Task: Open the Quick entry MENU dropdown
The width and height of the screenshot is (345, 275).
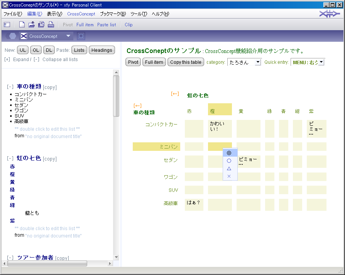Action: pyautogui.click(x=321, y=62)
